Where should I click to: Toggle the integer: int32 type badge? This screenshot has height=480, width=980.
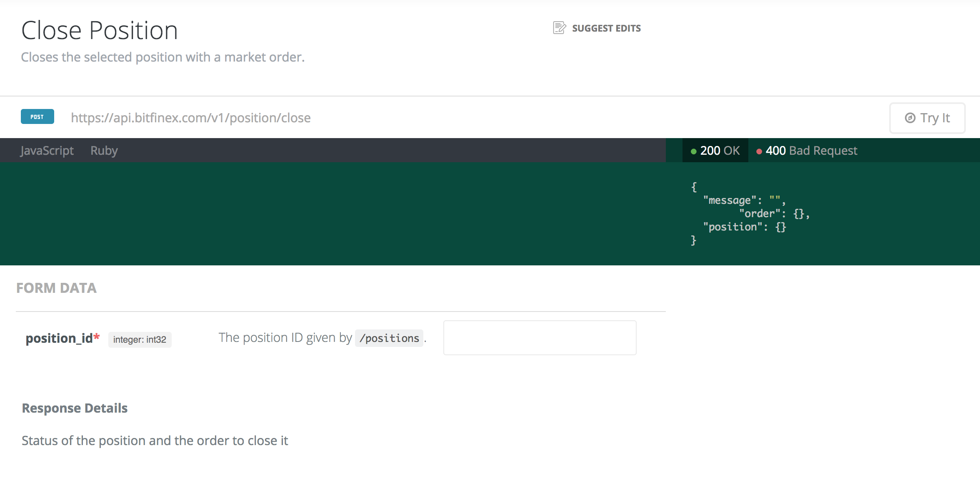click(140, 339)
